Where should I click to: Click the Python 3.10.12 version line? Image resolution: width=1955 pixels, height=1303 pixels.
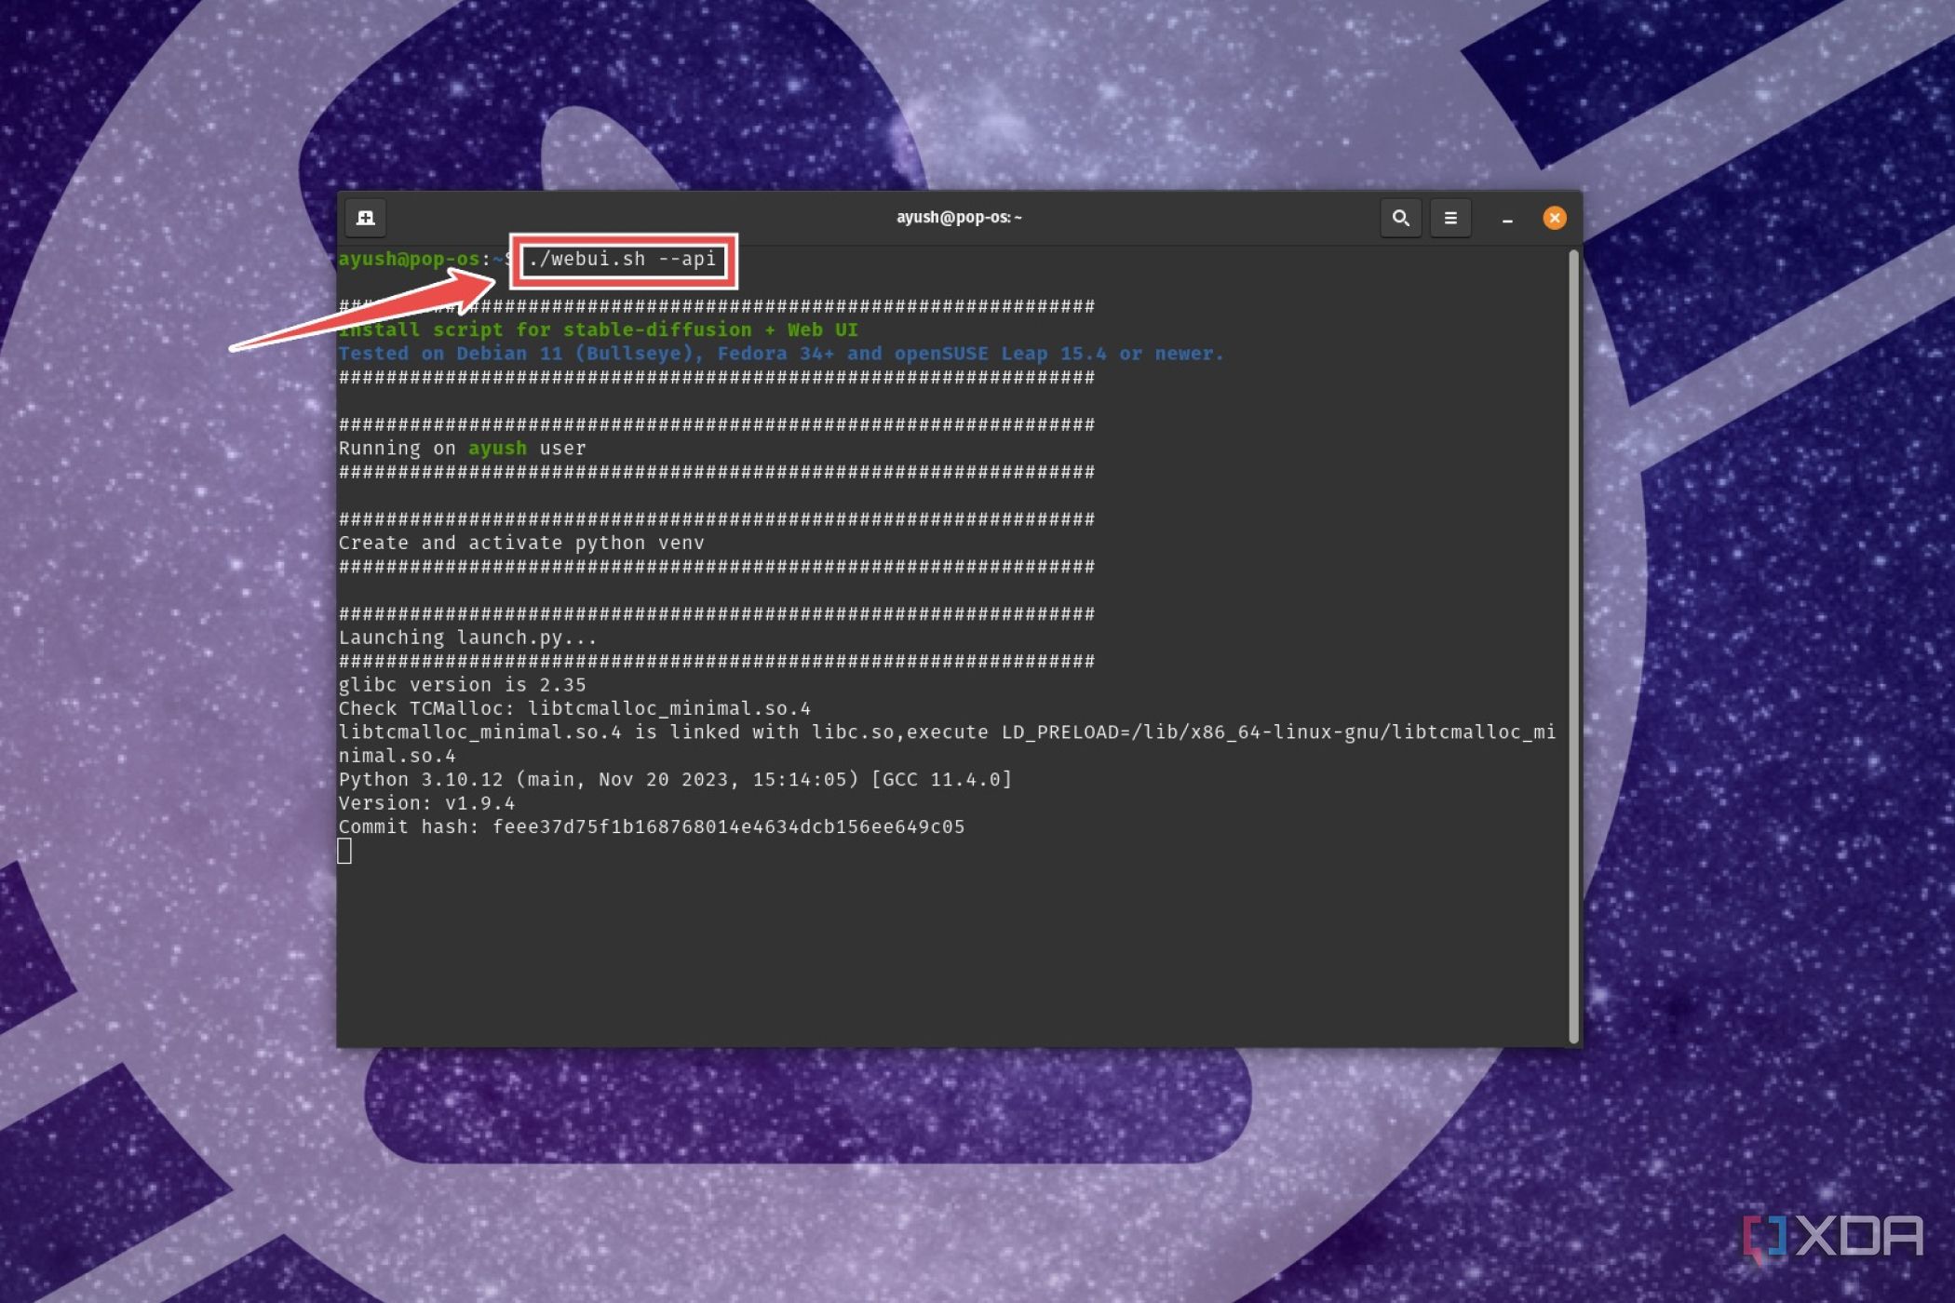tap(675, 779)
